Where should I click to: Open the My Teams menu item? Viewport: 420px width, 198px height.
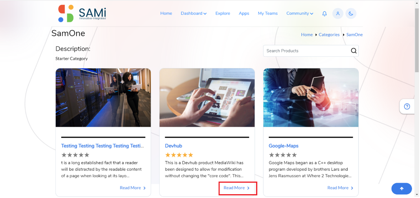click(267, 13)
